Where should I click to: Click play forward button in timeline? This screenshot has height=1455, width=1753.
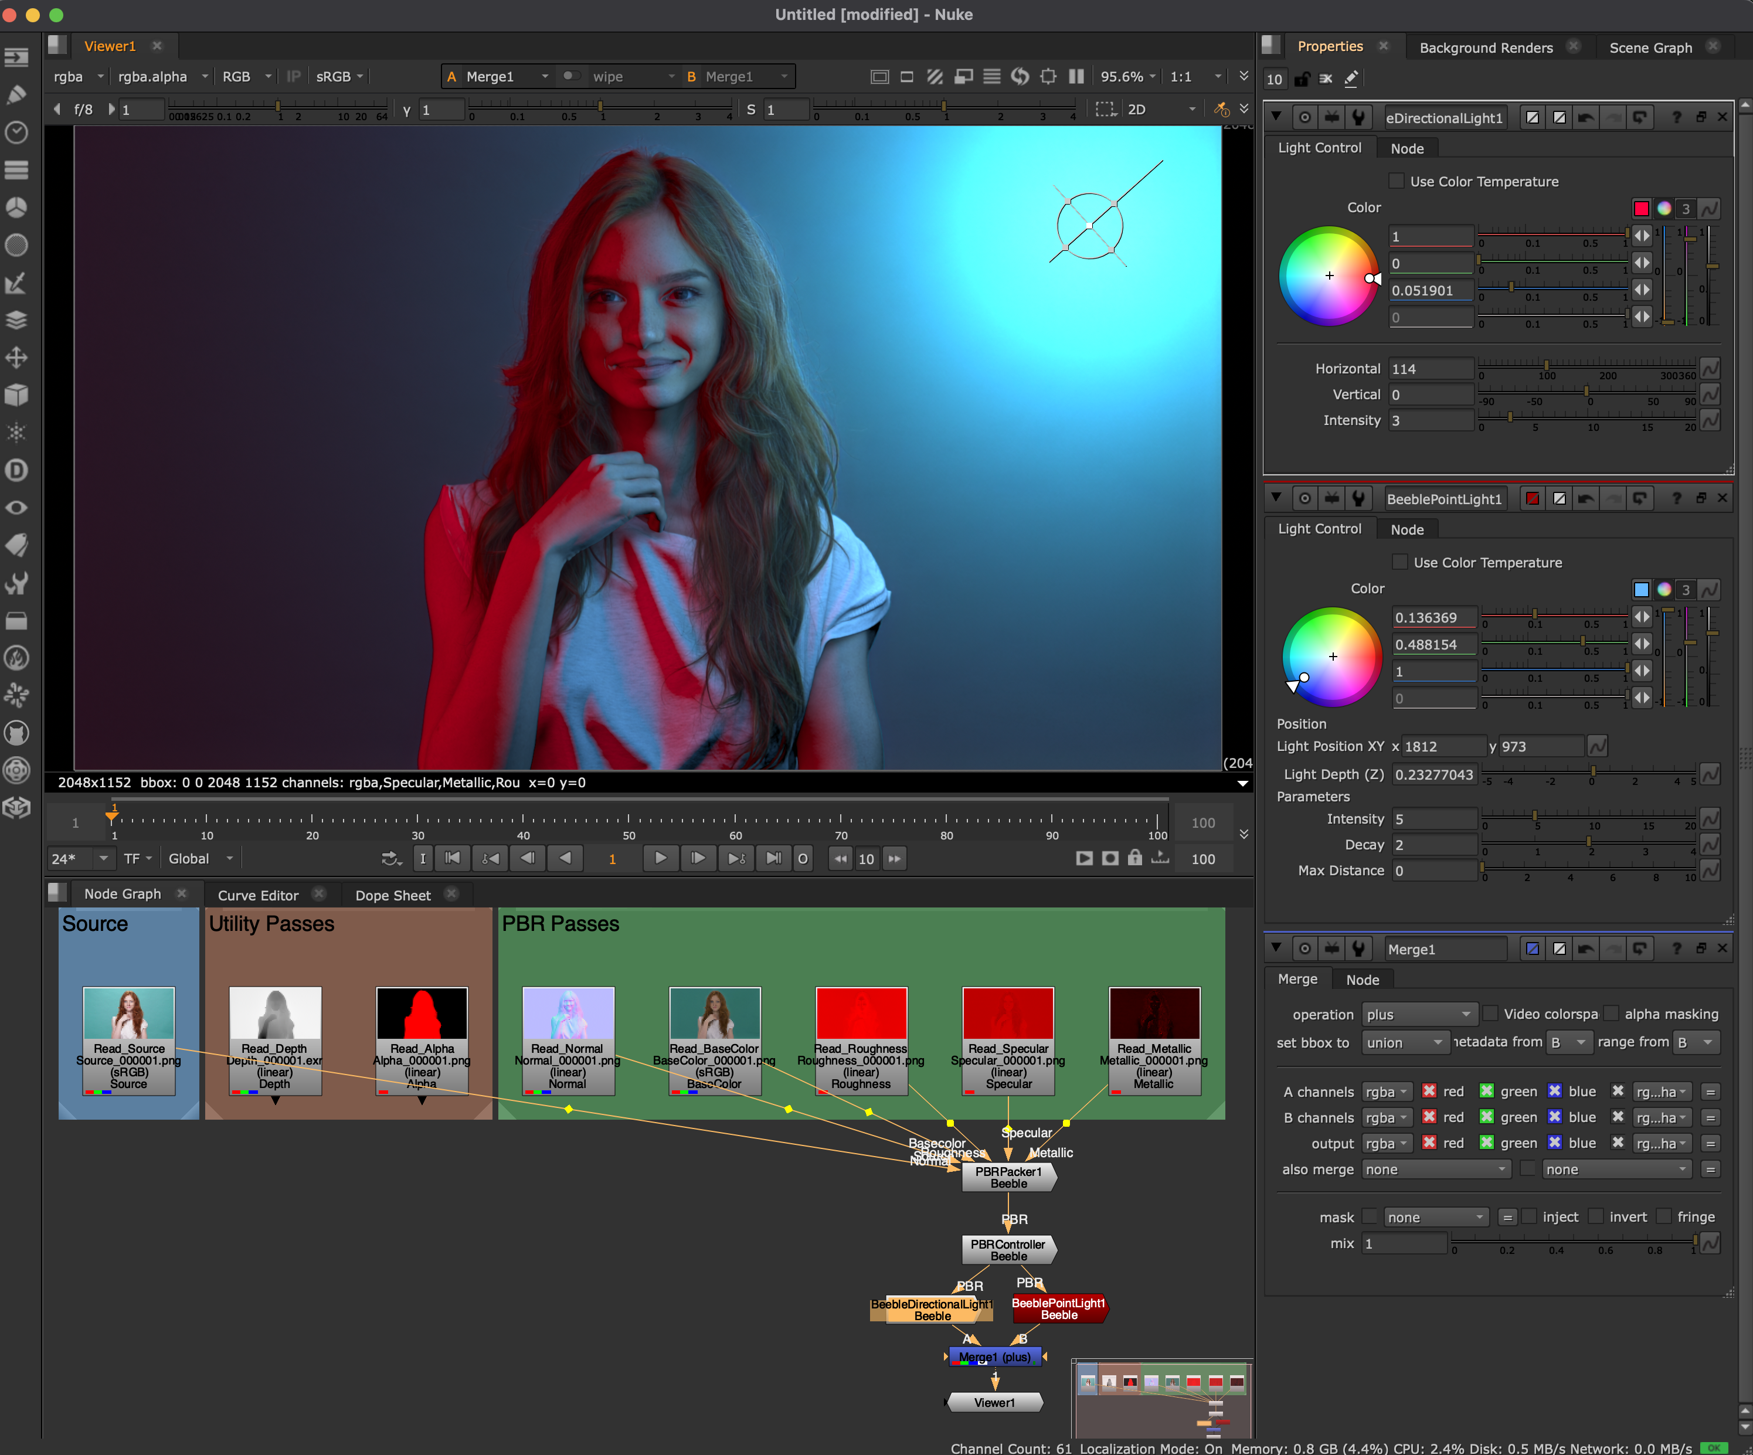(660, 858)
